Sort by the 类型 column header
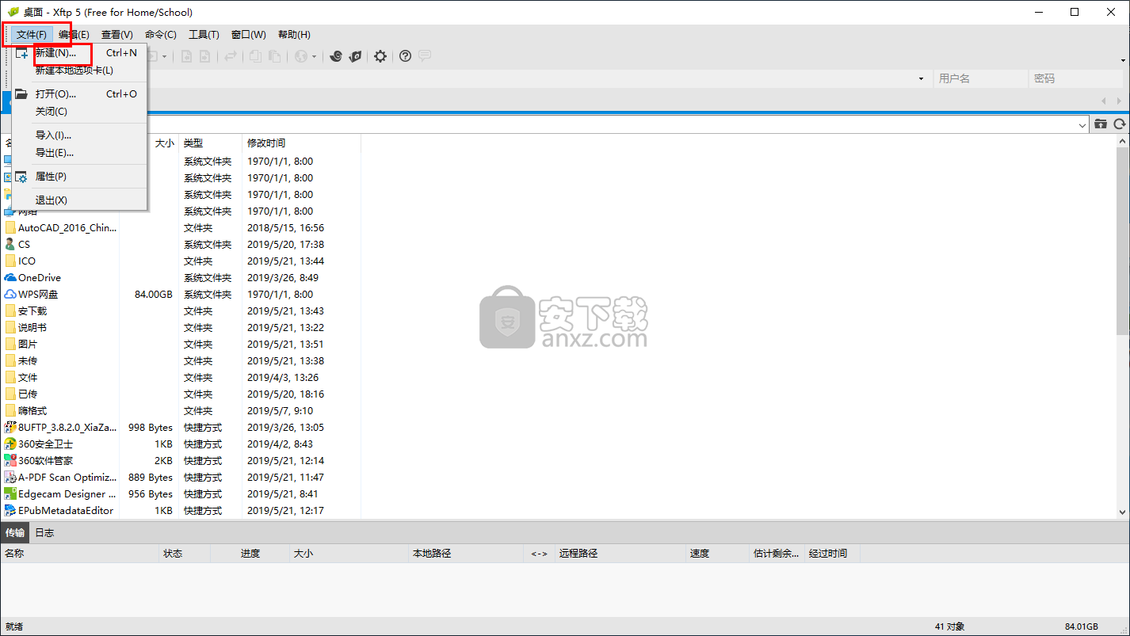The width and height of the screenshot is (1130, 636). coord(210,143)
